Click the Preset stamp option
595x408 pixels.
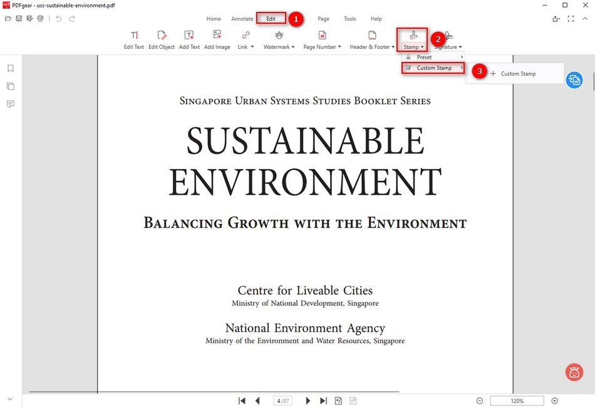pos(424,56)
